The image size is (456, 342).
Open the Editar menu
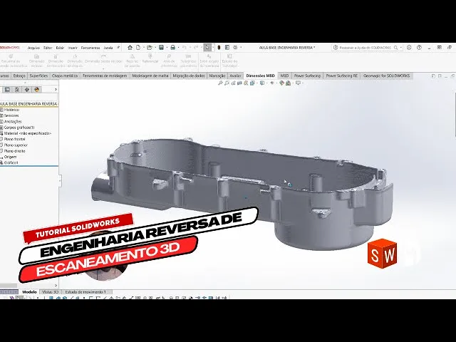point(48,48)
